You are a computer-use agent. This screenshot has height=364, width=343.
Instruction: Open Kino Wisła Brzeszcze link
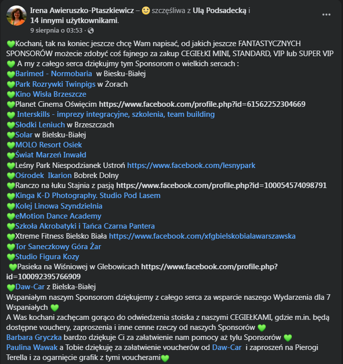click(x=51, y=94)
